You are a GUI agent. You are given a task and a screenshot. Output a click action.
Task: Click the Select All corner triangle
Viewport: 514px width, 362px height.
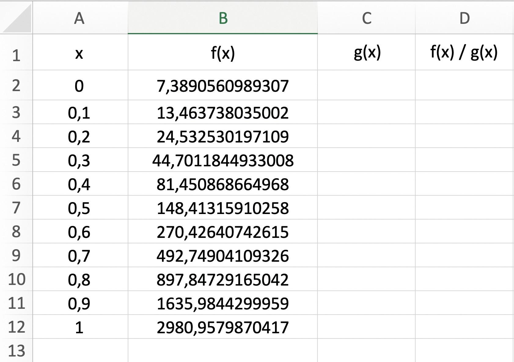(17, 18)
